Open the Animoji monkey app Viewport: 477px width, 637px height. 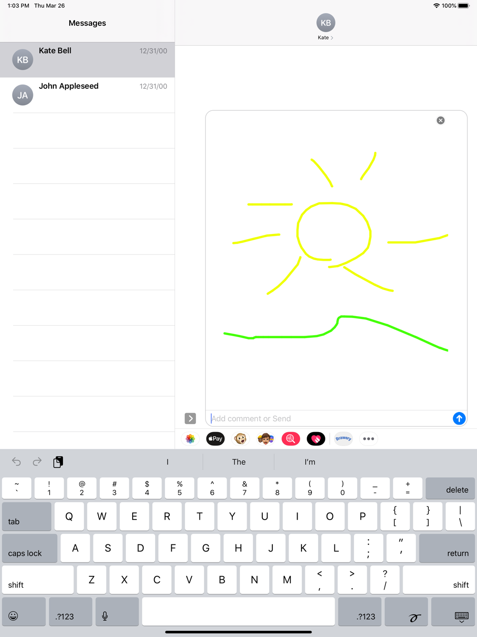click(x=240, y=439)
